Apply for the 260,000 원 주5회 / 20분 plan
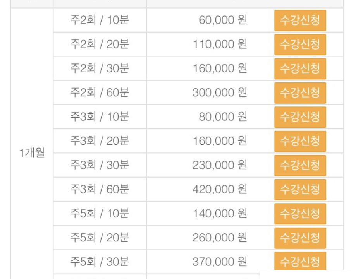351x279 pixels. pyautogui.click(x=300, y=238)
